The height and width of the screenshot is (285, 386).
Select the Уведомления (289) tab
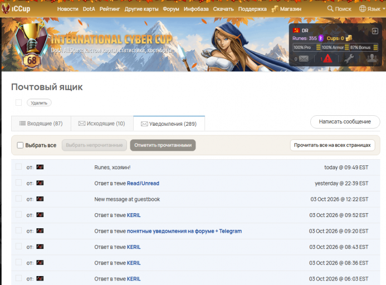[x=169, y=124]
